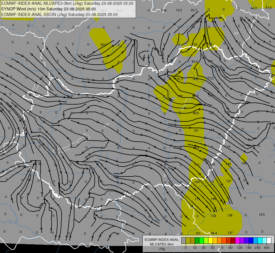
Task: Select the dark green legend swatch
Action: tap(197, 240)
